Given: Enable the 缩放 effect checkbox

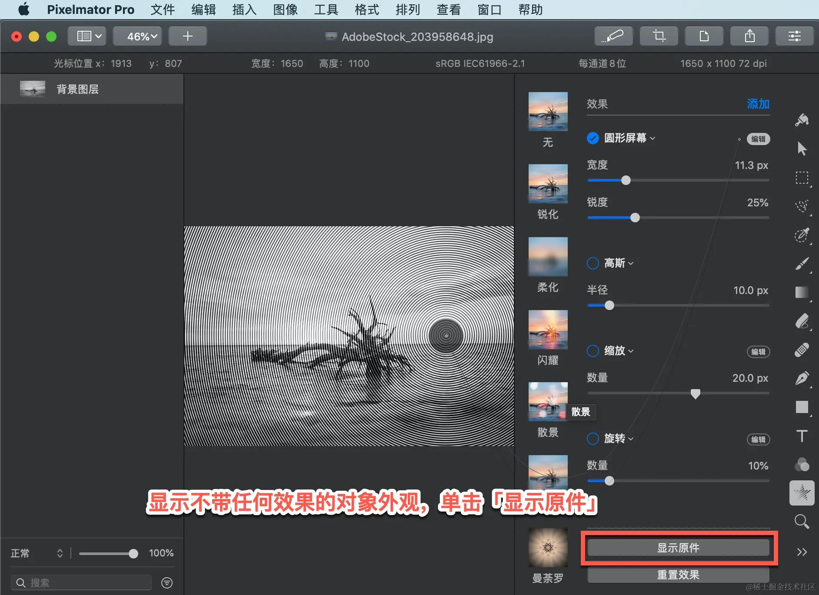Looking at the screenshot, I should pos(593,351).
